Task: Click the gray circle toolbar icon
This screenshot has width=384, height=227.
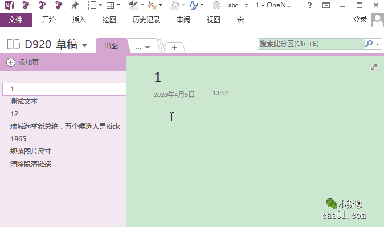Action: point(216,5)
